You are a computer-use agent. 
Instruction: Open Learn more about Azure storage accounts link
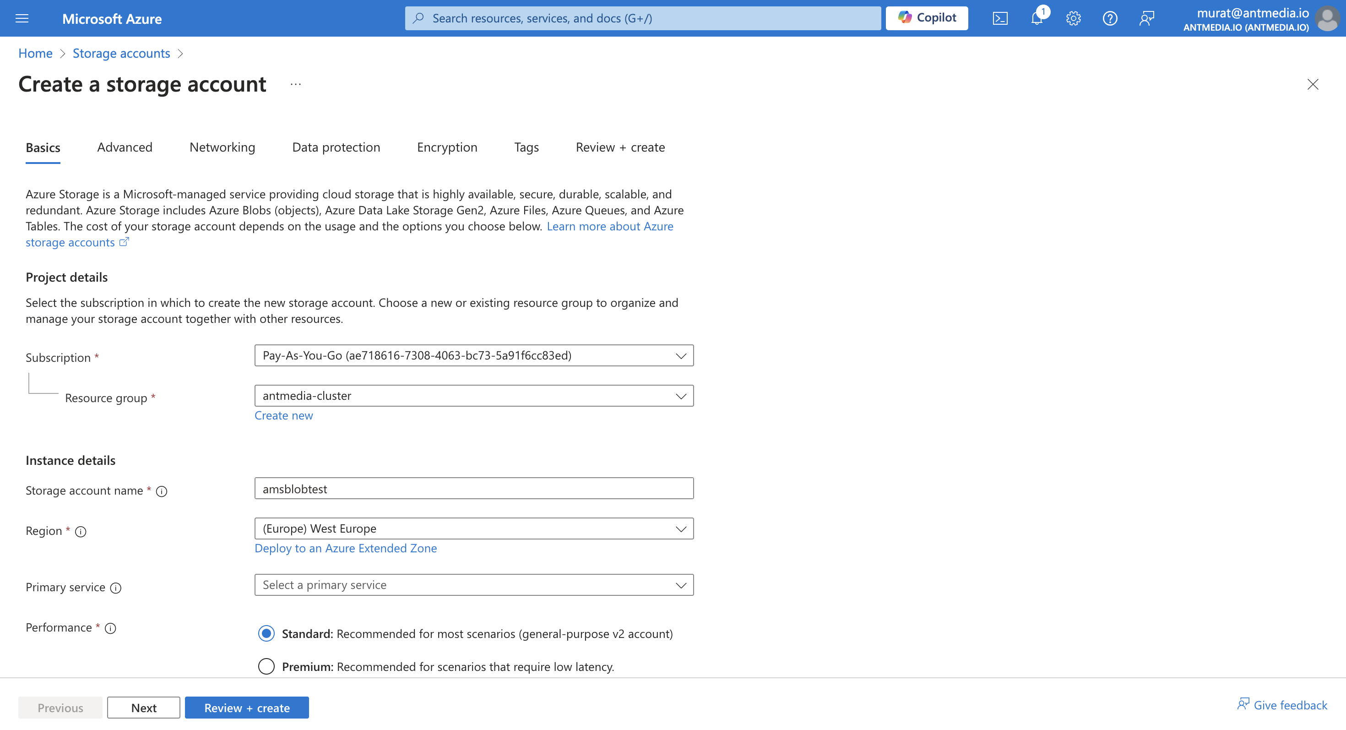coord(610,226)
